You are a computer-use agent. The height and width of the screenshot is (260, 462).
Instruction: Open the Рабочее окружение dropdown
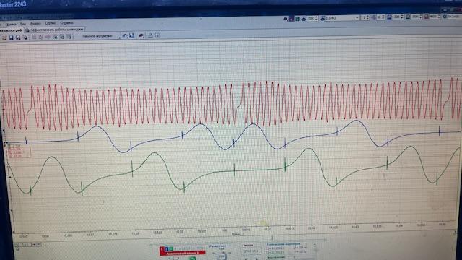tap(100, 36)
